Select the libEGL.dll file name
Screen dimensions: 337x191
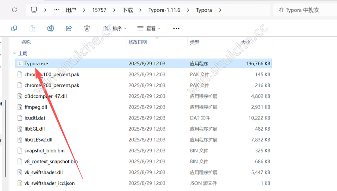point(35,129)
